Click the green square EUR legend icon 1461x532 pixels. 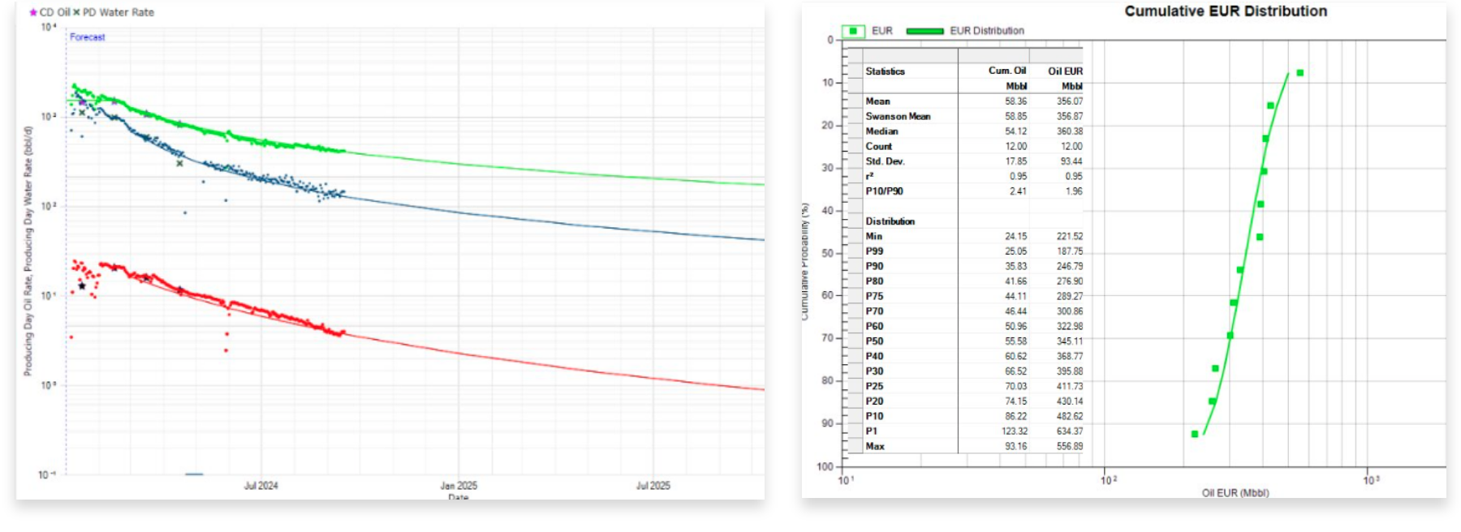(853, 31)
